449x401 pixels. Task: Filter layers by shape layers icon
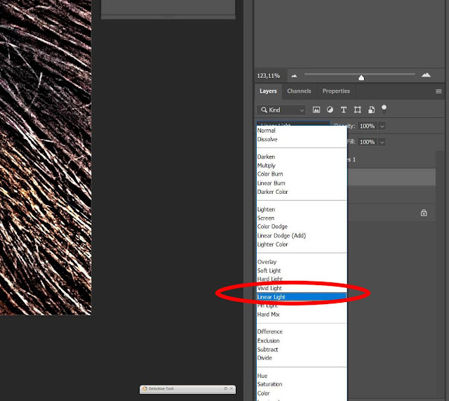tap(357, 110)
